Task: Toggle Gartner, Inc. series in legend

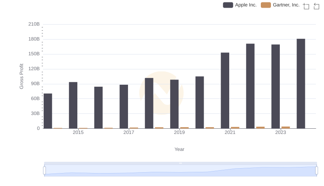Action: tap(280, 5)
